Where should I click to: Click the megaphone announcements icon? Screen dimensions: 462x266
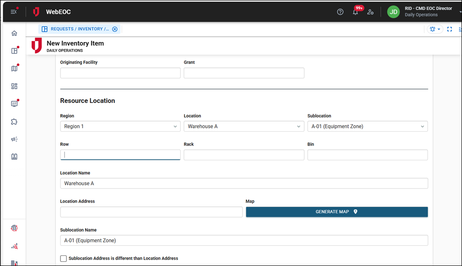point(14,139)
